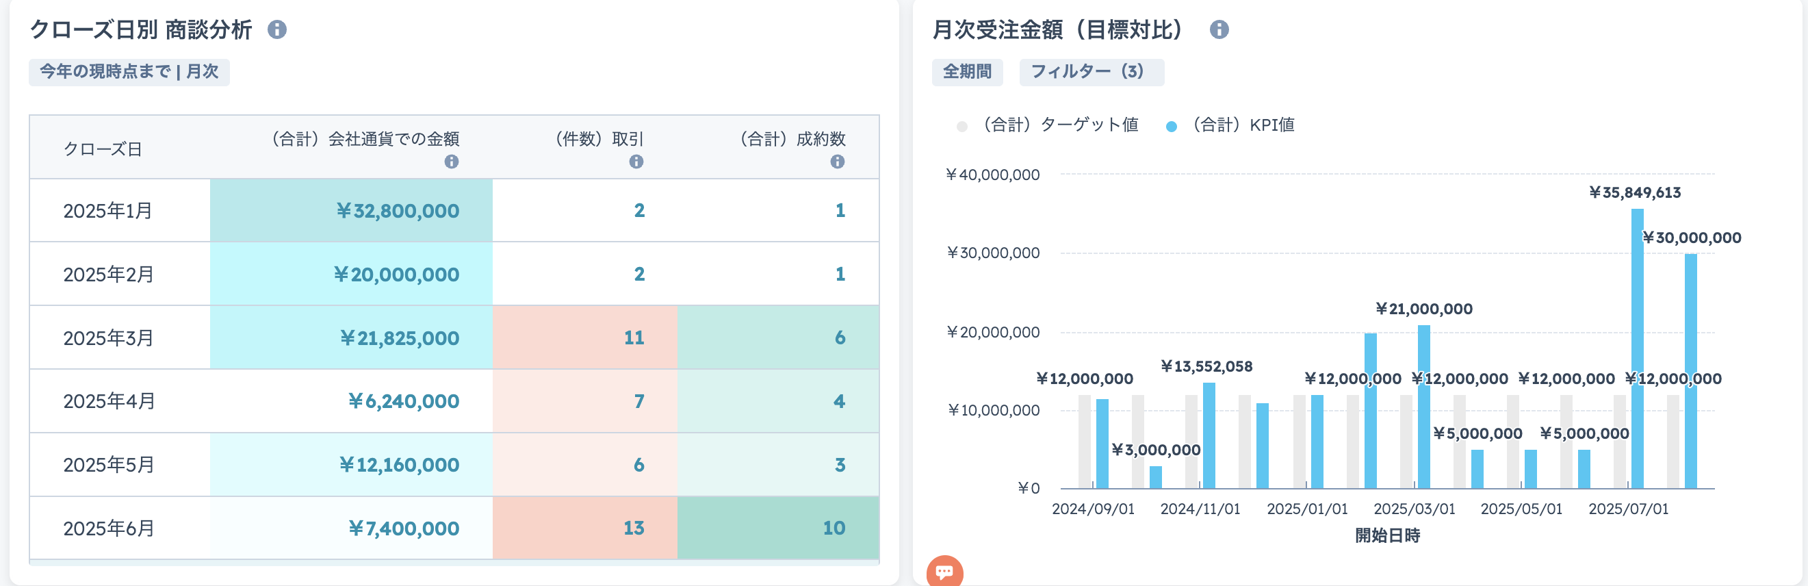This screenshot has width=1808, height=586.
Task: Click info icon under（合計）成約数 column header
Action: pyautogui.click(x=837, y=162)
